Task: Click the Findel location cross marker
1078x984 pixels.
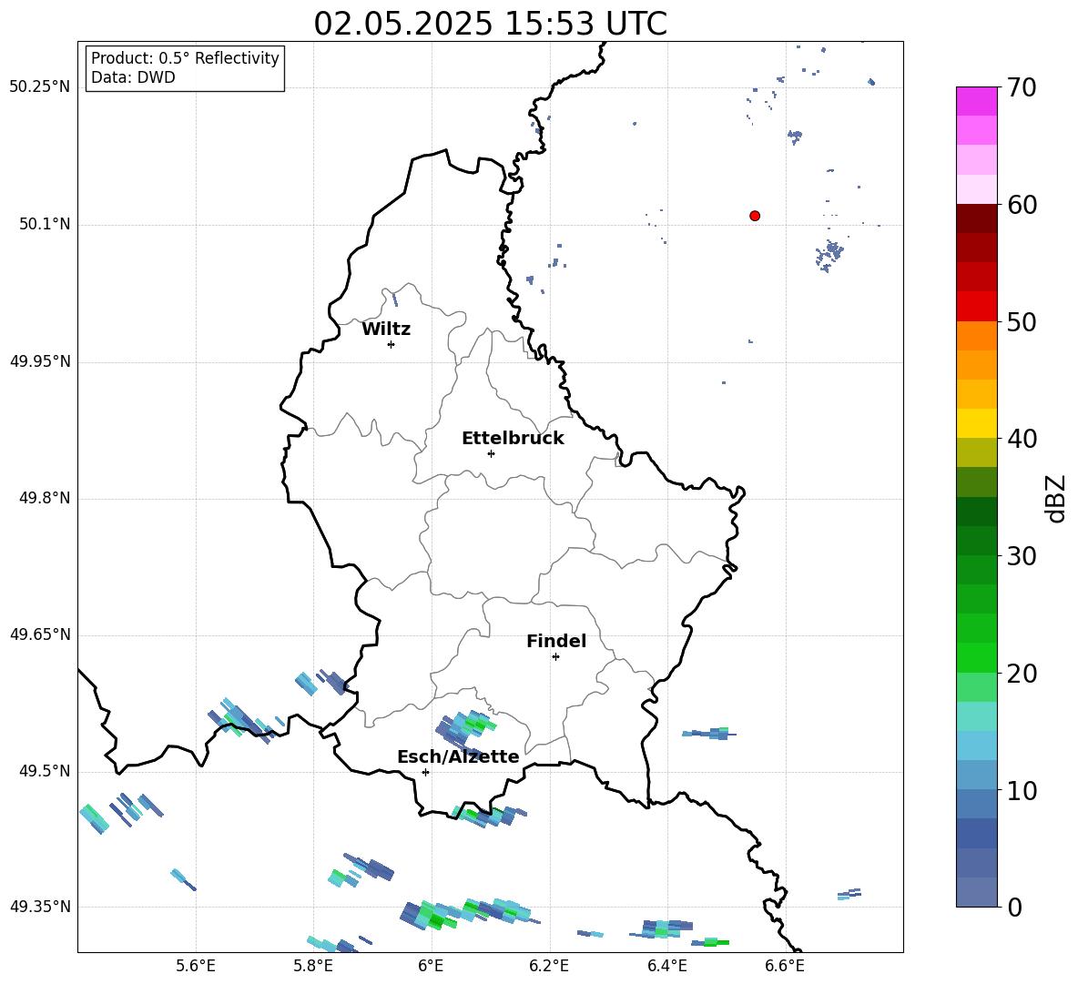Action: [x=555, y=657]
